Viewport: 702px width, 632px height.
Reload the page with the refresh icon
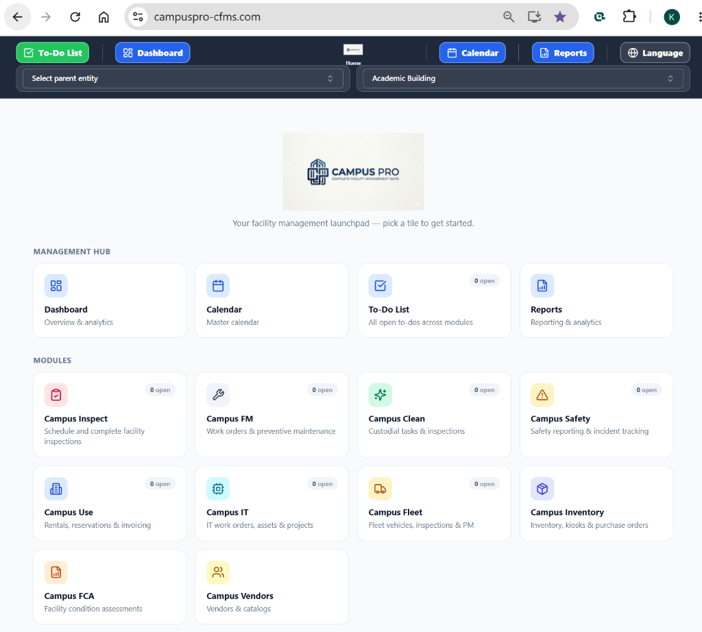(75, 17)
